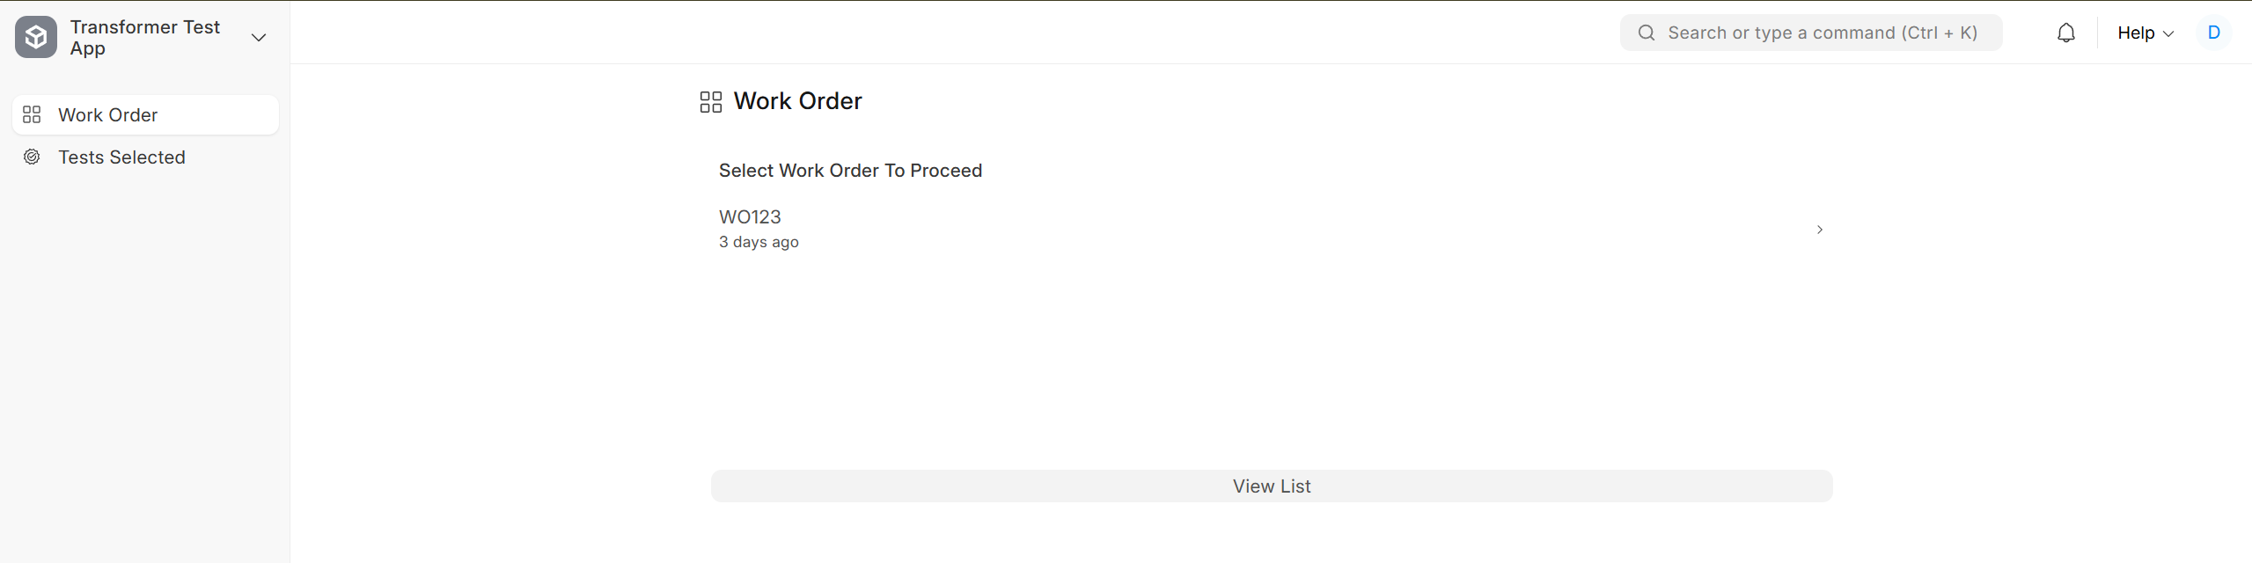Viewport: 2252px width, 563px height.
Task: Open the Work Order sidebar item
Action: pyautogui.click(x=145, y=114)
